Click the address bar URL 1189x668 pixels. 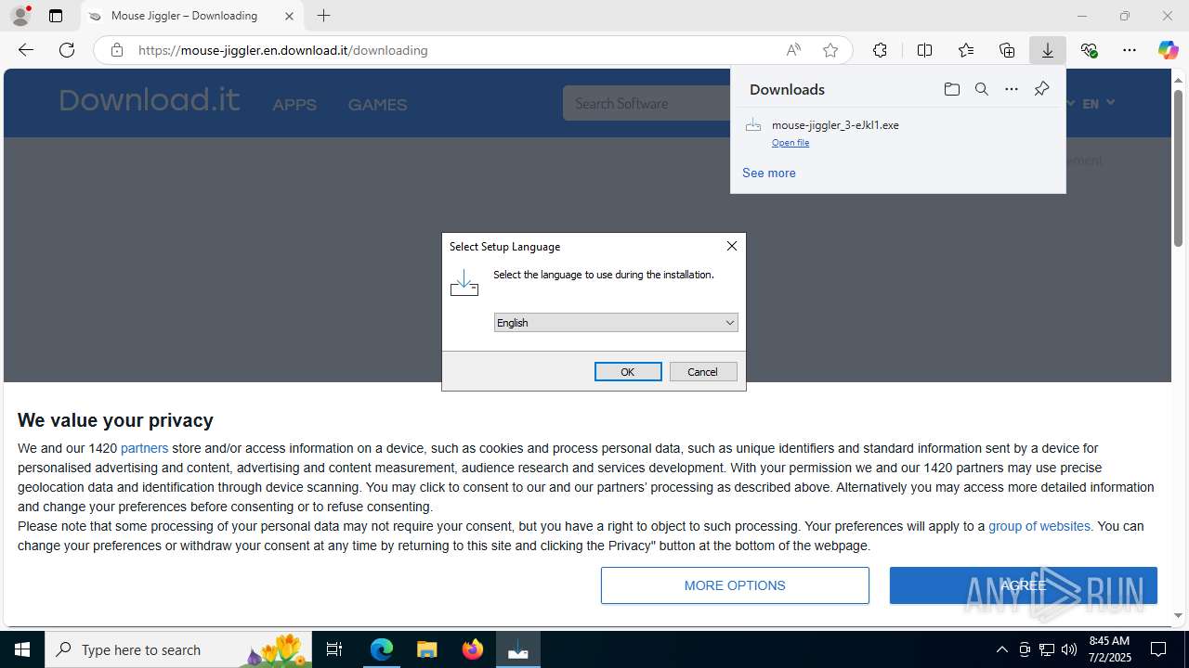coord(283,50)
